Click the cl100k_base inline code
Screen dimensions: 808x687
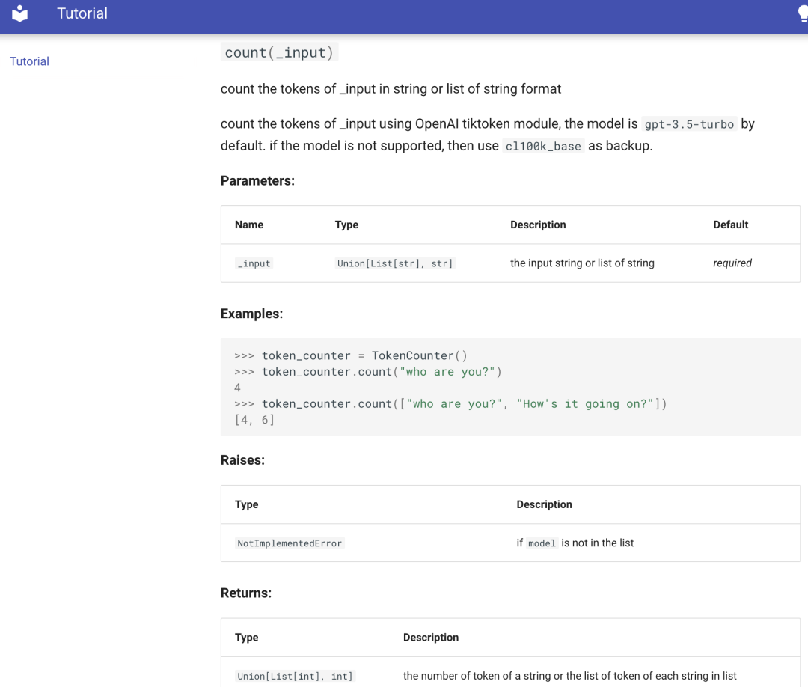pyautogui.click(x=543, y=146)
